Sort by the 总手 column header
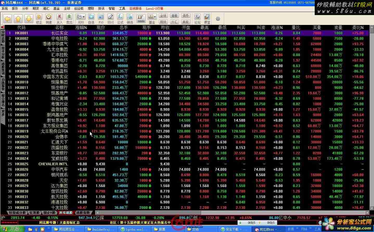Viewport: 374px width, 232px height. coord(124,27)
